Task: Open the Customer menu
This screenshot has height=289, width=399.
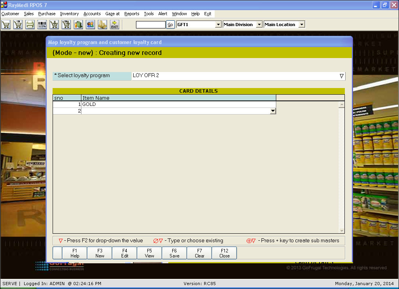Action: (x=10, y=14)
